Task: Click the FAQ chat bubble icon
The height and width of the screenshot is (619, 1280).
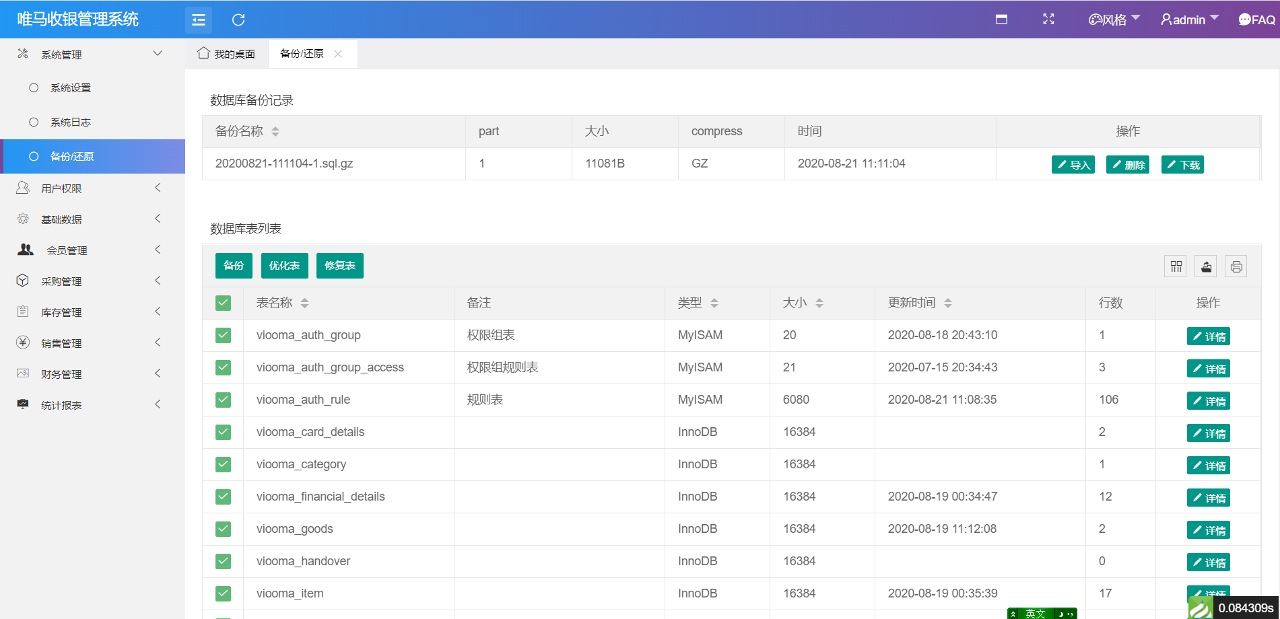Action: pyautogui.click(x=1244, y=20)
